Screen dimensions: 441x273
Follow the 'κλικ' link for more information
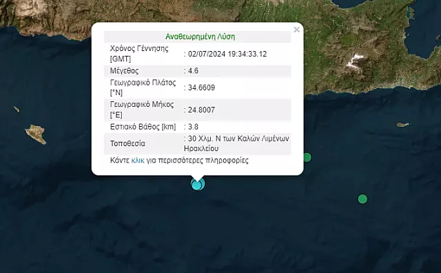(x=138, y=161)
